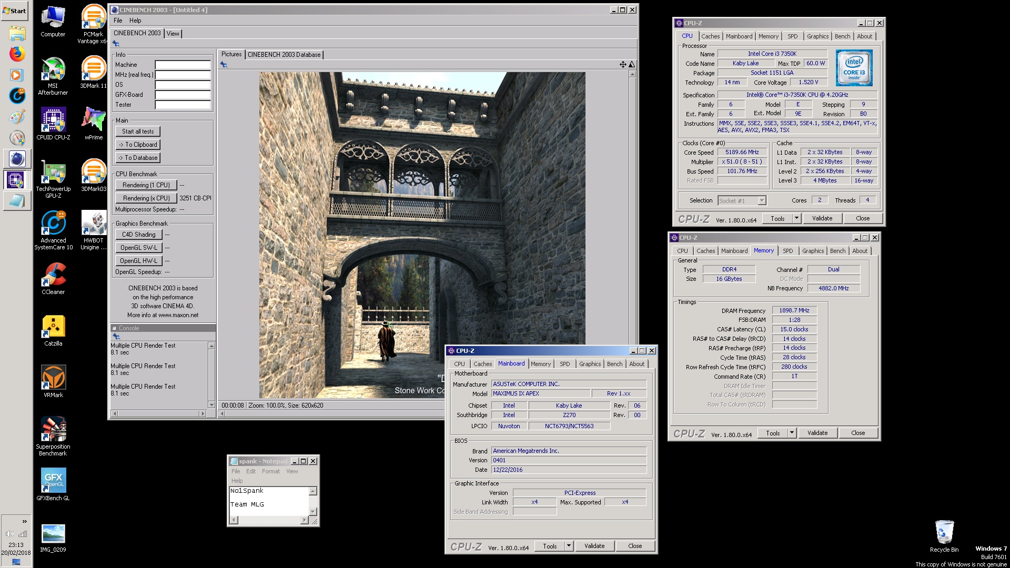Open Tools dropdown arrow in Memory CPU-Z window
The image size is (1010, 568).
[x=792, y=433]
